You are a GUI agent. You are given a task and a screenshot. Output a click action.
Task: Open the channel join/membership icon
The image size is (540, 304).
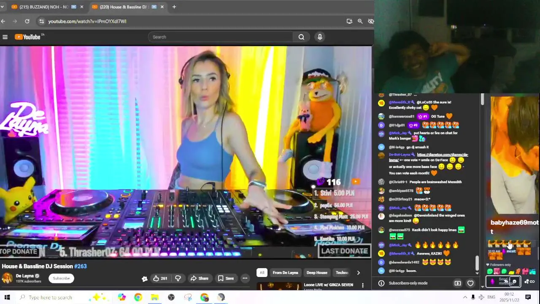(x=144, y=278)
